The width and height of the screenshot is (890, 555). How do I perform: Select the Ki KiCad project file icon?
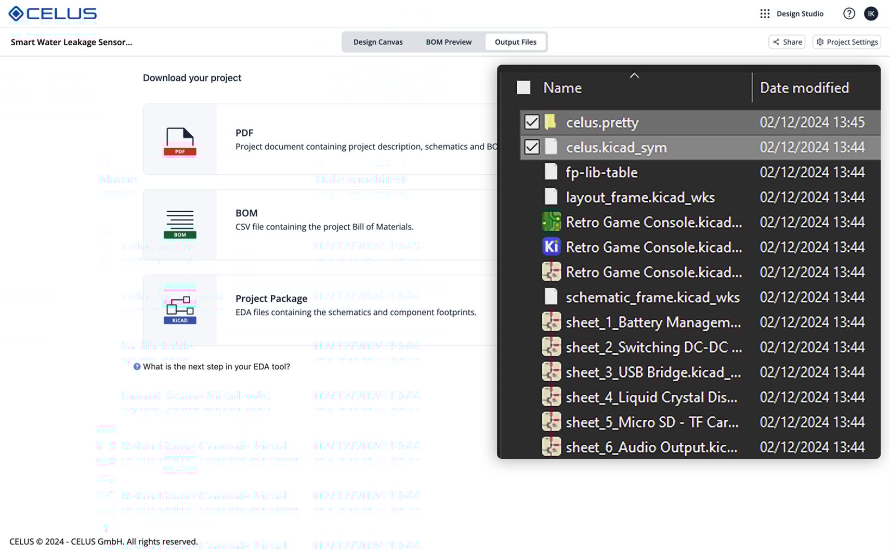click(551, 247)
